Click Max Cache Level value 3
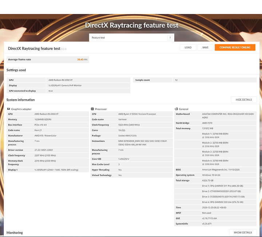 (119, 164)
